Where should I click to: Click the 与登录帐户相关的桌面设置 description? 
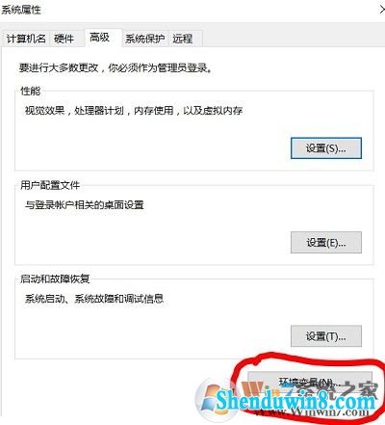point(85,204)
